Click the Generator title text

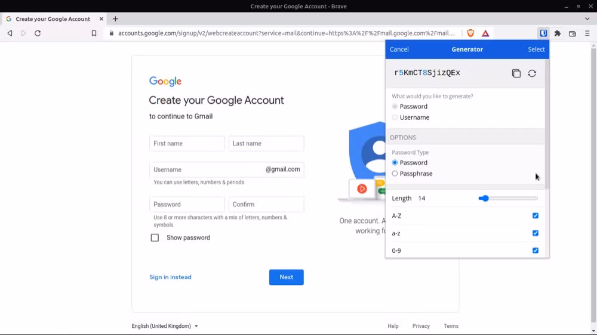point(467,49)
